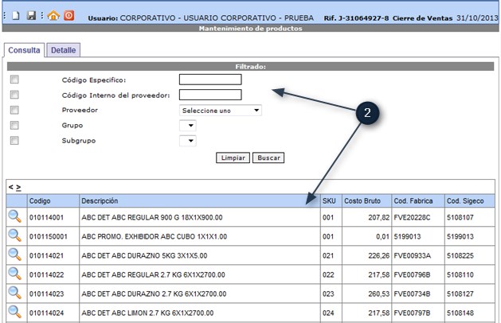
Task: Open magnifier for product 010114024
Action: pyautogui.click(x=14, y=312)
